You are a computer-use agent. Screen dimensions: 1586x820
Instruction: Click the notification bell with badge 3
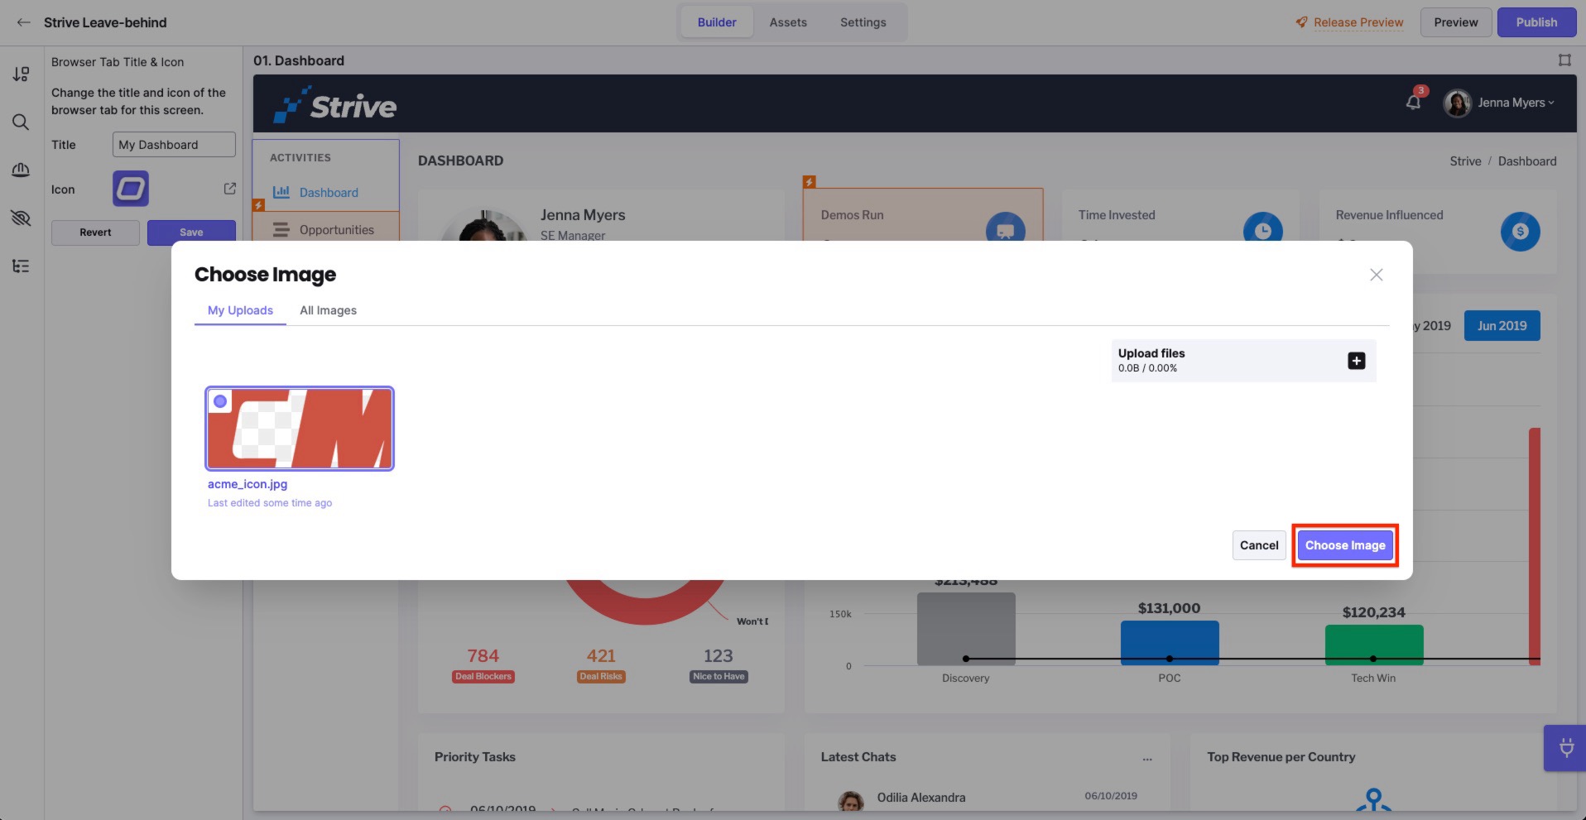(x=1414, y=102)
